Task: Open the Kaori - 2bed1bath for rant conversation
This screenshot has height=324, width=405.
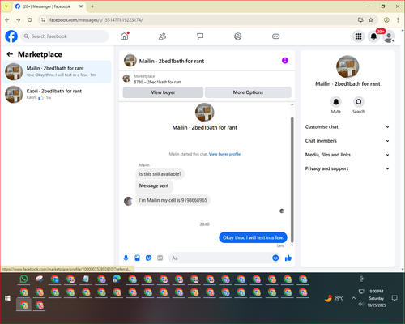Action: pyautogui.click(x=57, y=94)
